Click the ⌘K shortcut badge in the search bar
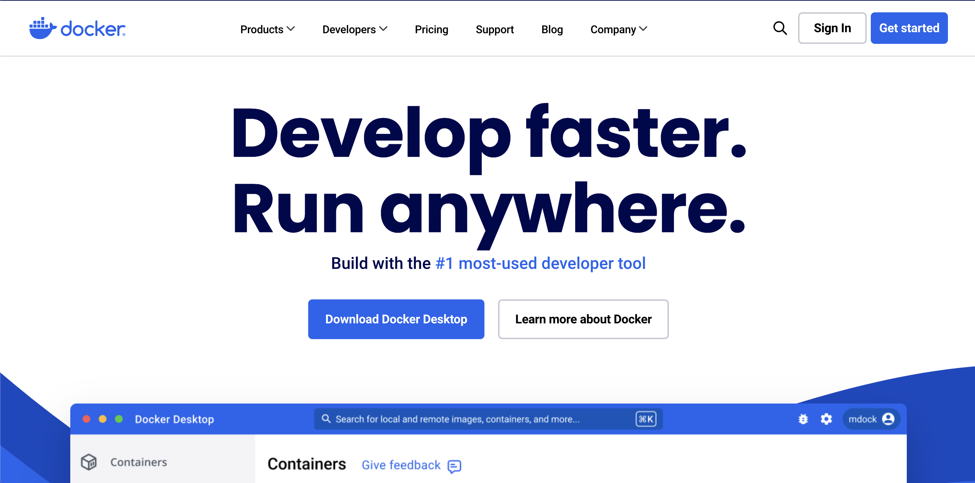Viewport: 975px width, 483px height. 646,419
